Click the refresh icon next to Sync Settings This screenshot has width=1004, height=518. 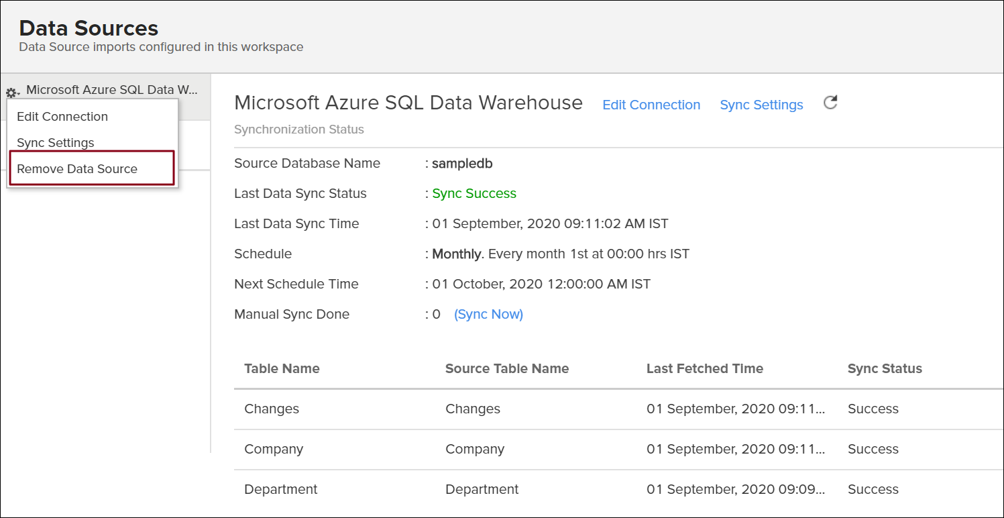click(x=830, y=103)
